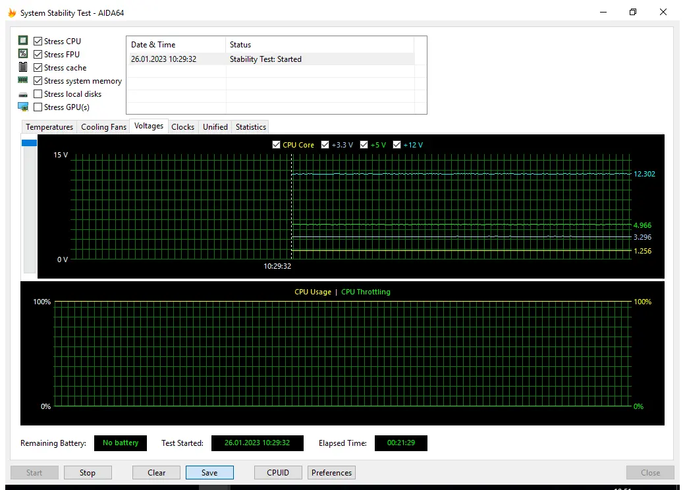The height and width of the screenshot is (490, 685).
Task: Disable the Stress CPU checkbox
Action: coord(38,41)
